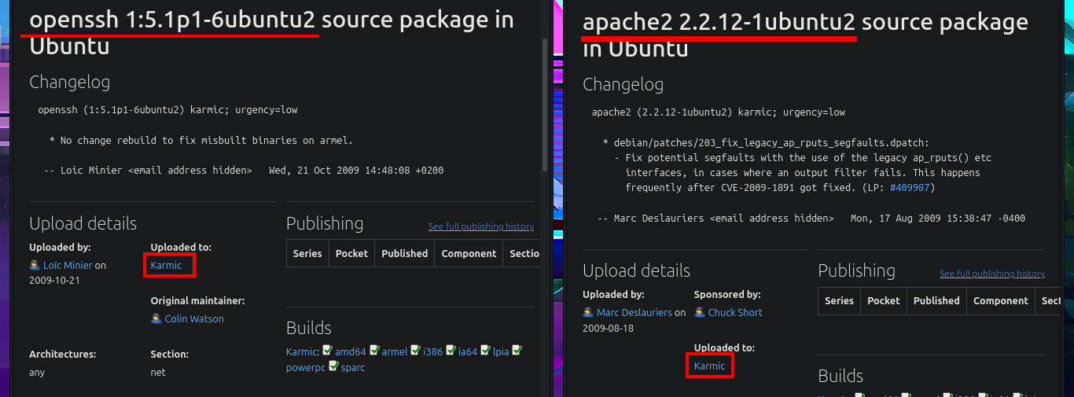The width and height of the screenshot is (1074, 397).
Task: Click the person icon beside Loïc Minier
Action: pos(35,265)
